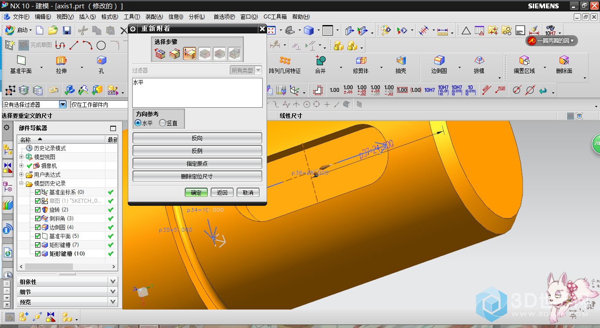Toggle checkbox for 旋转 (2)
The width and height of the screenshot is (600, 328).
[37, 210]
